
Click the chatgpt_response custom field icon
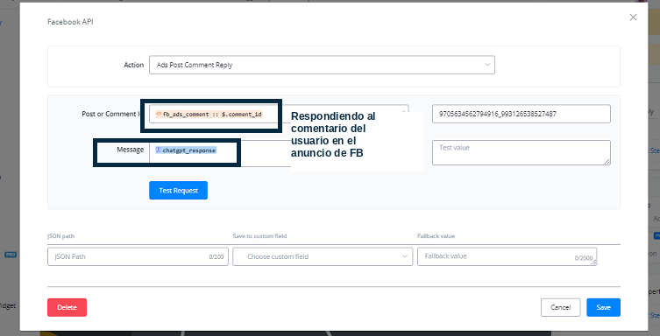159,150
